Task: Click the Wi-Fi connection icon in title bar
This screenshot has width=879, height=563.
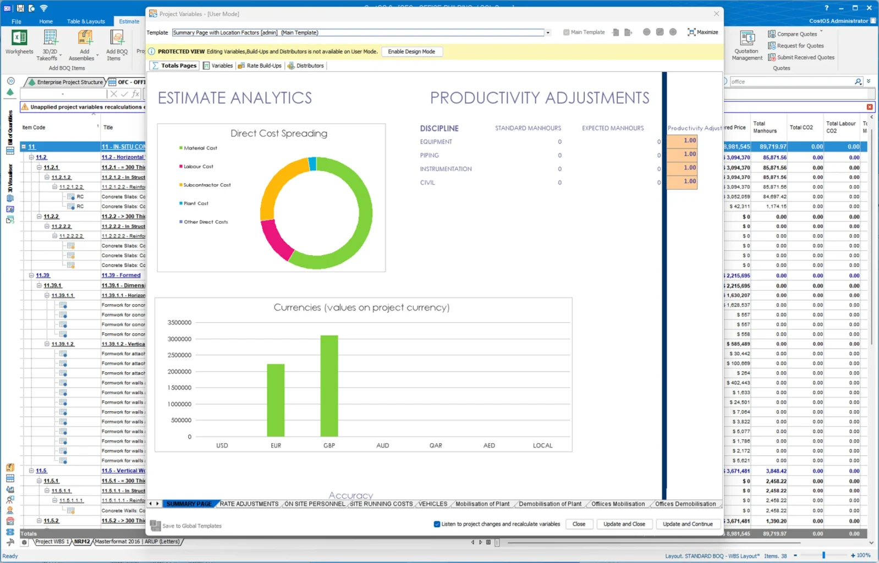Action: tap(43, 8)
